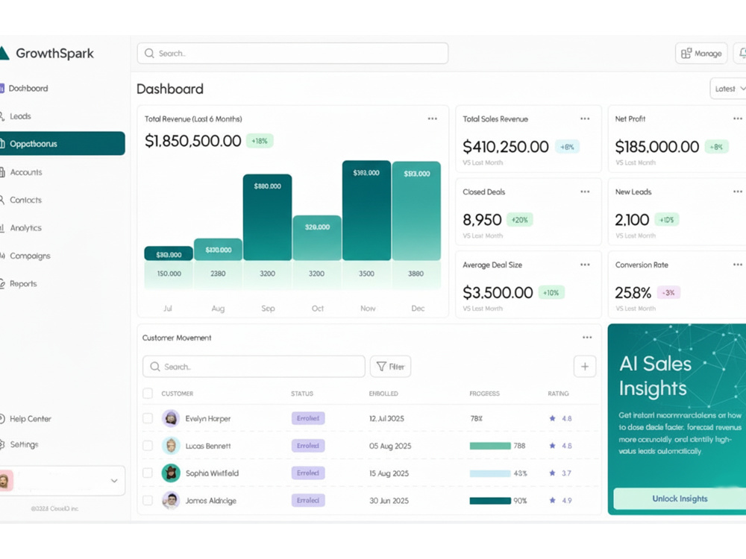The image size is (746, 559).
Task: Go to Dashboard in the sidebar
Action: [x=24, y=89]
